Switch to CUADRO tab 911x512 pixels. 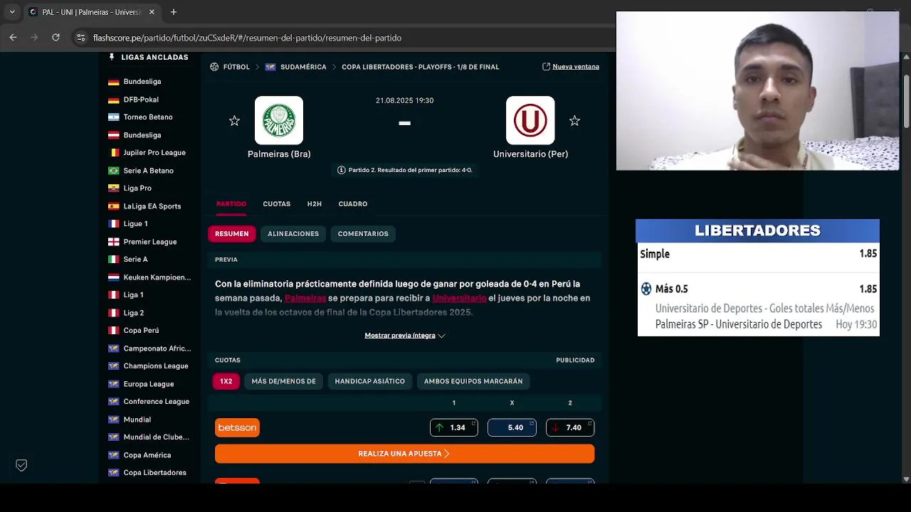353,204
